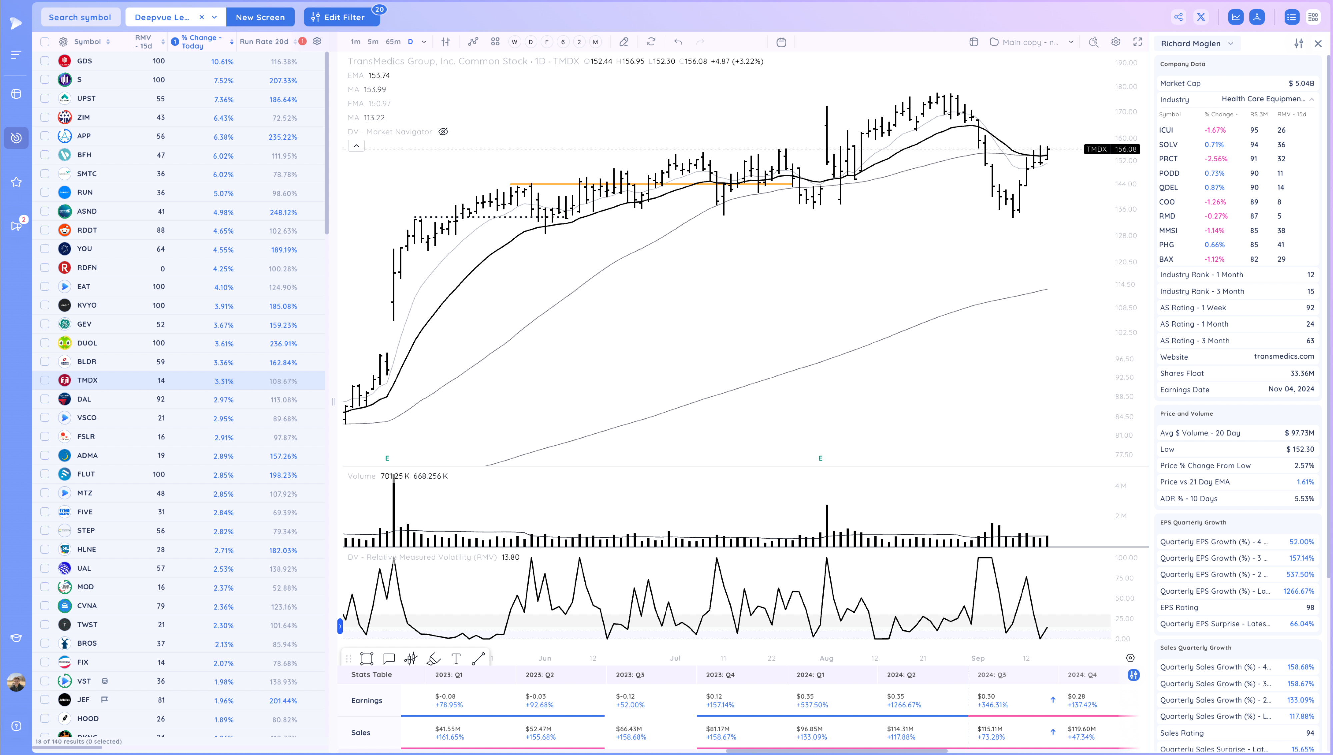This screenshot has width=1333, height=755.
Task: Expand the Richard Moglen panel dropdown
Action: pos(1231,44)
